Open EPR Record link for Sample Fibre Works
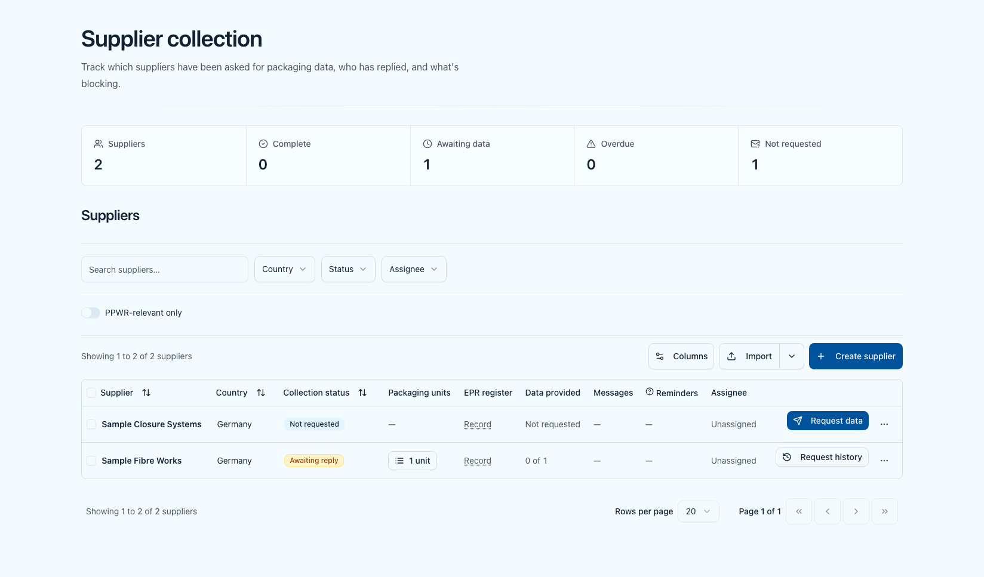 point(478,461)
